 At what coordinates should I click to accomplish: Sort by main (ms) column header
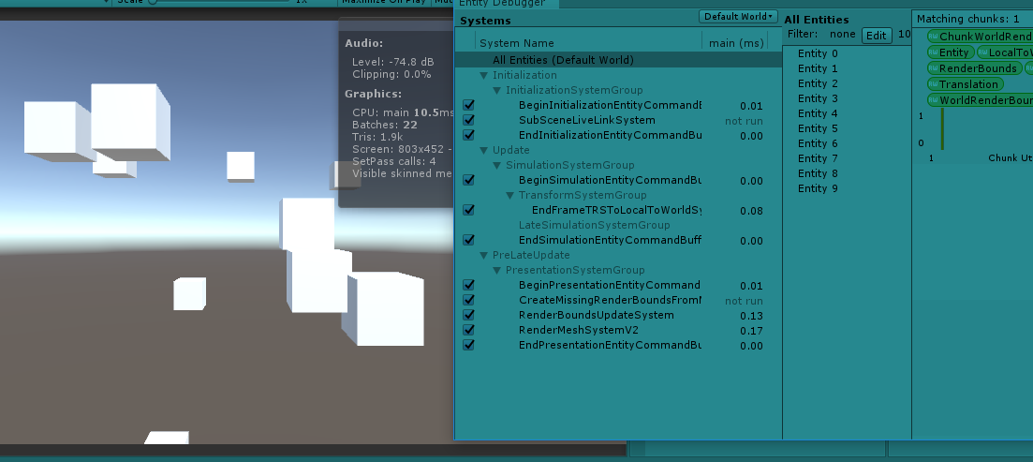point(735,43)
